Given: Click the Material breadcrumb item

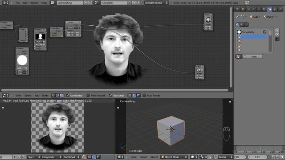Looking at the screenshot, I should [269, 17].
